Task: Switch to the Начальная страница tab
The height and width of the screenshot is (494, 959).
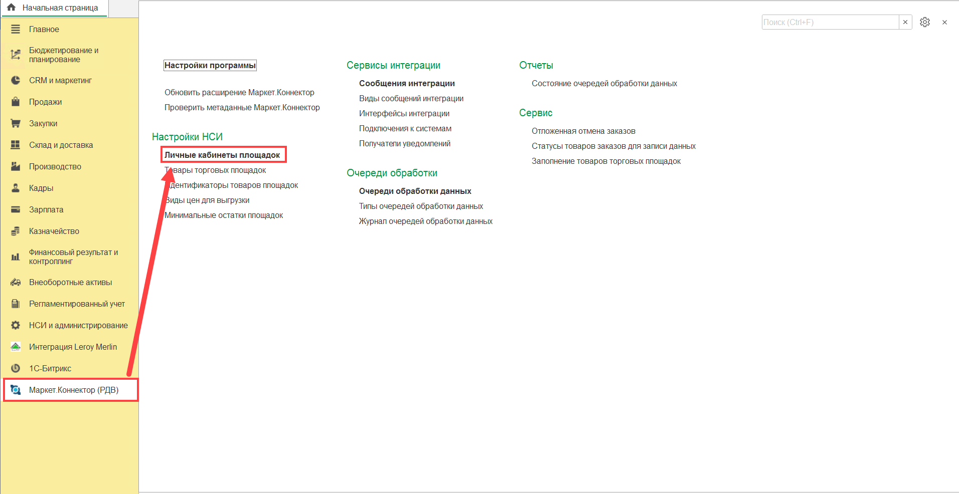Action: [x=54, y=8]
